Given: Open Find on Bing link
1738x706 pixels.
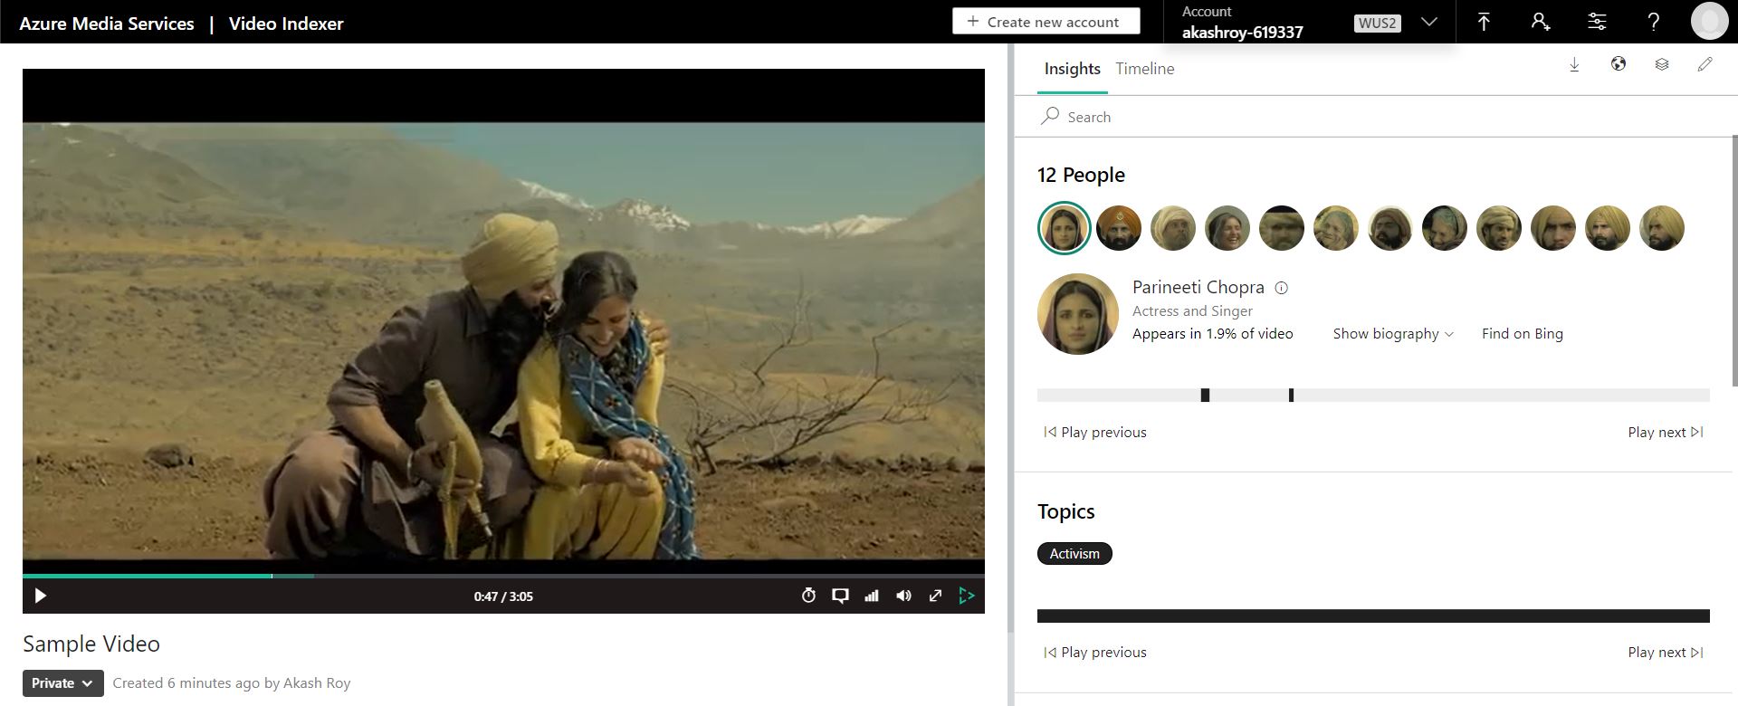Looking at the screenshot, I should (1523, 334).
